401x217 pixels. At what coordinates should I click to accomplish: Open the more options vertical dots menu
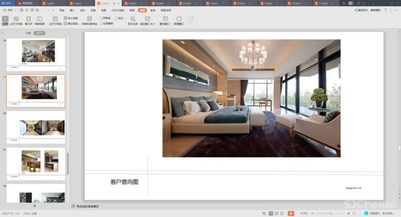click(391, 10)
